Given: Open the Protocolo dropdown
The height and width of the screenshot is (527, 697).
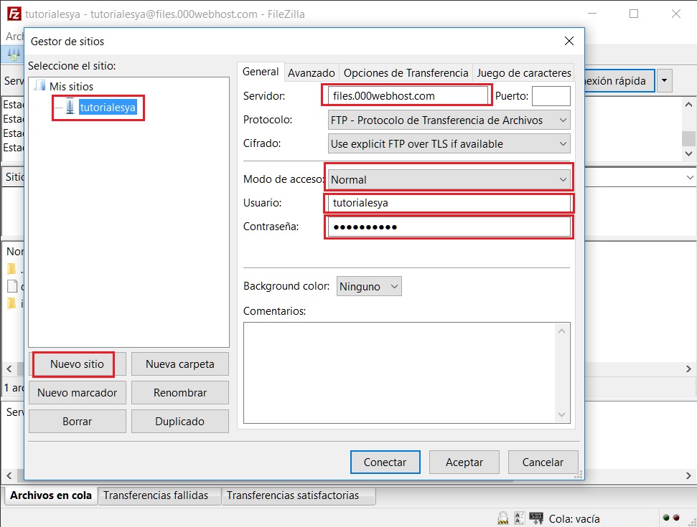Looking at the screenshot, I should (x=449, y=120).
